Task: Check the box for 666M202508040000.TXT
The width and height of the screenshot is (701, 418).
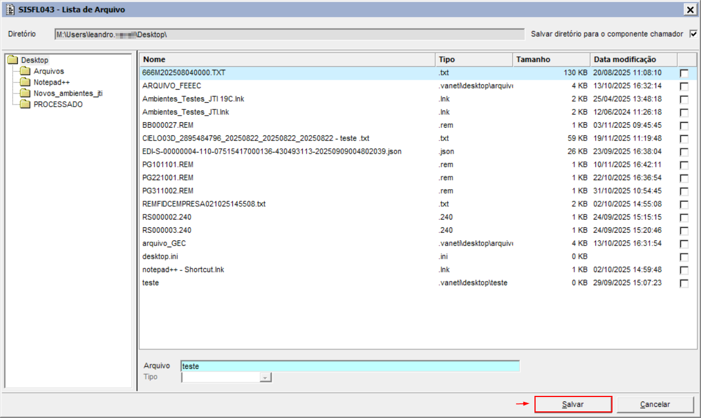Action: (684, 73)
